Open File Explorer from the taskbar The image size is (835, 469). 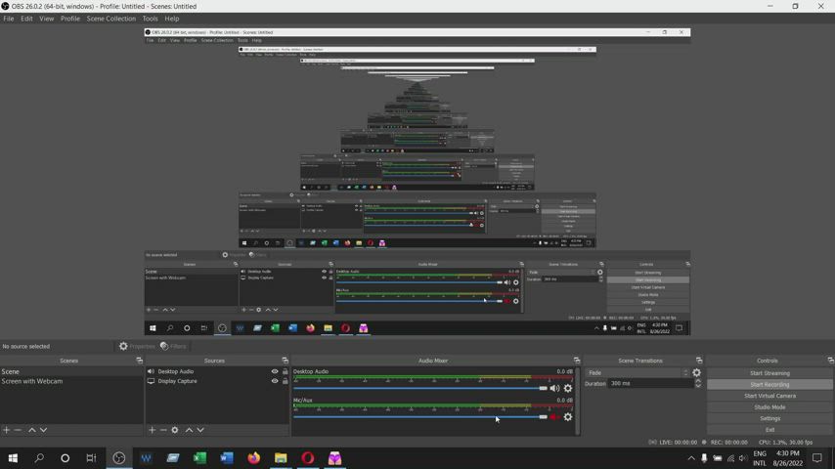point(281,458)
